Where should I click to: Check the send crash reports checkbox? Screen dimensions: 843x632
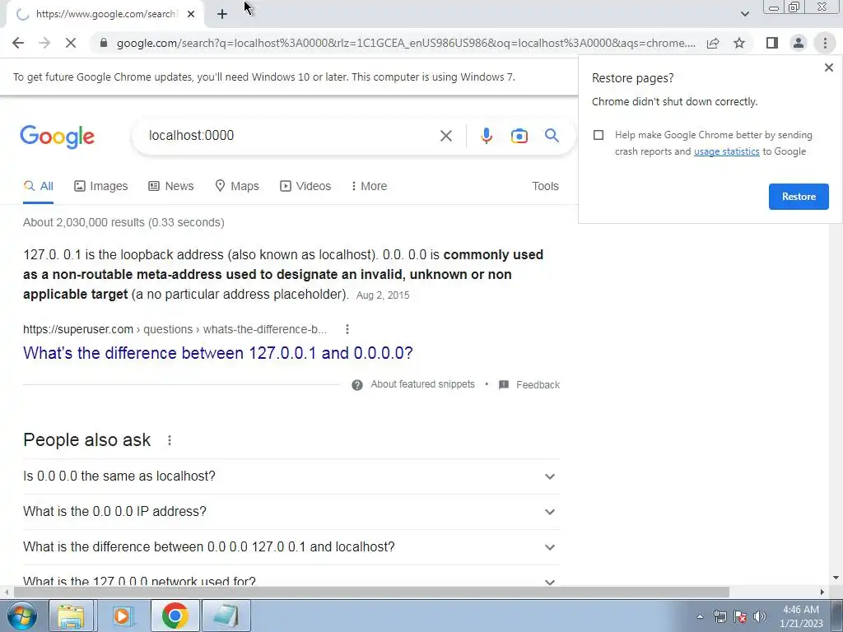pos(598,135)
